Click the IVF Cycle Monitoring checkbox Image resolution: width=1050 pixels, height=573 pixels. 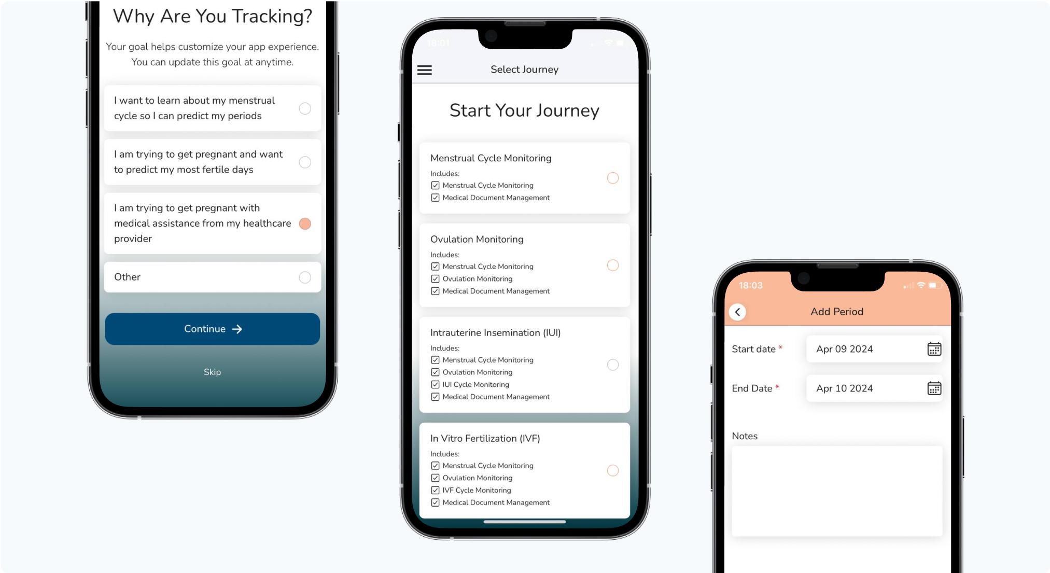[435, 490]
